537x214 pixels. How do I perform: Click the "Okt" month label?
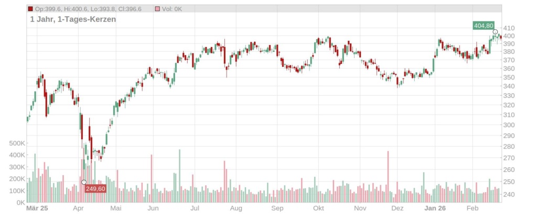click(318, 208)
